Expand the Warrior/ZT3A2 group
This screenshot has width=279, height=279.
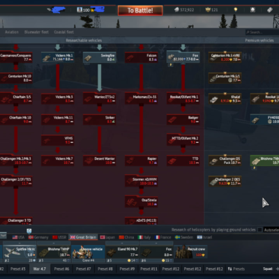pos(100,99)
